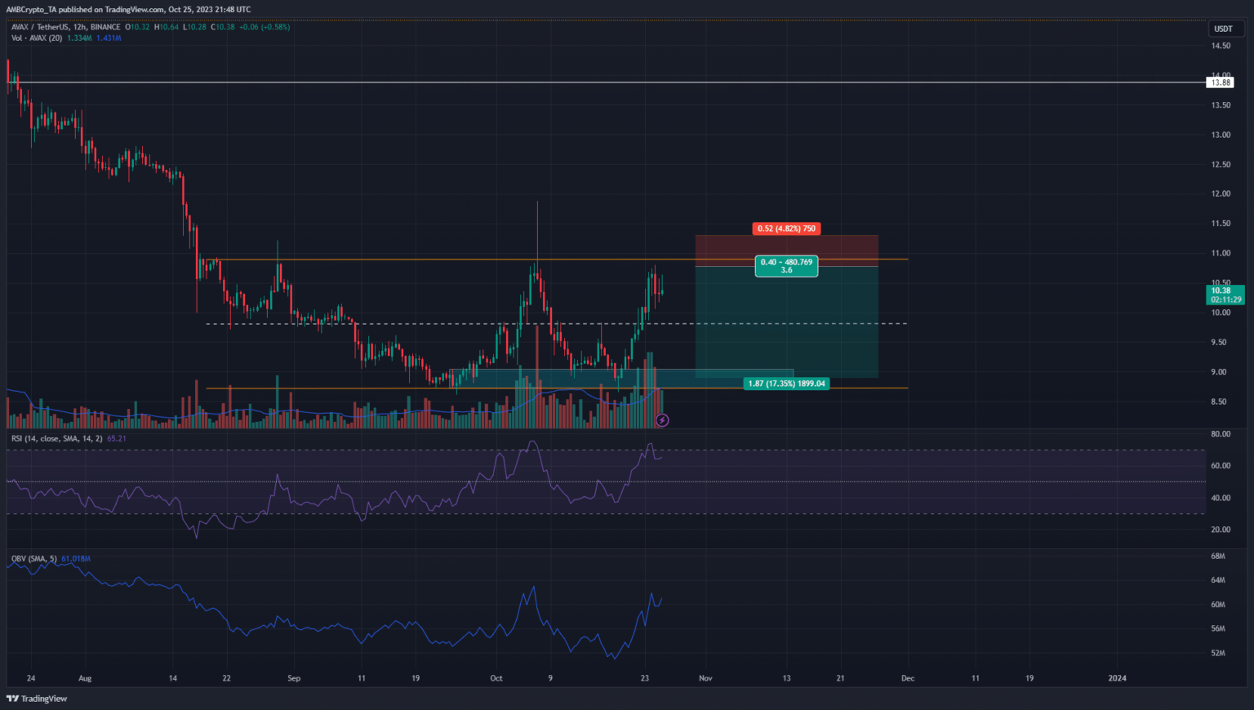Click the TradingView logo in bottom corner
The width and height of the screenshot is (1254, 710).
[37, 699]
